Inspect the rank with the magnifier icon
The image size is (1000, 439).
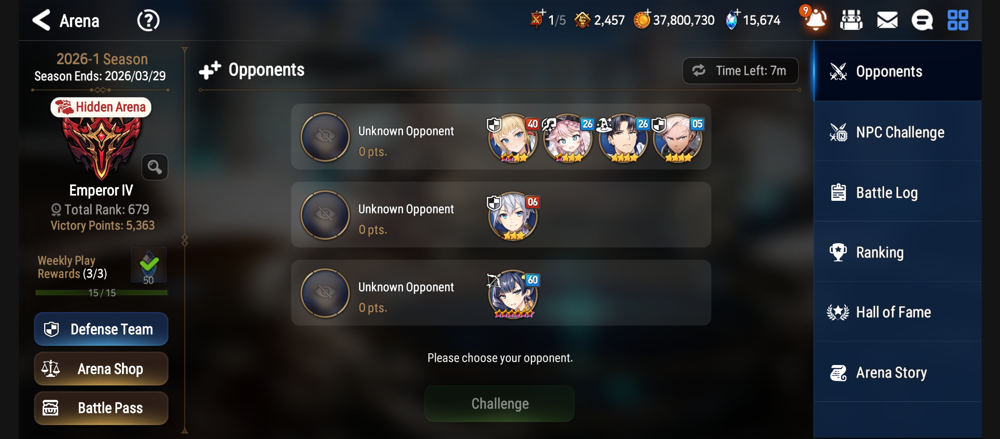point(154,167)
